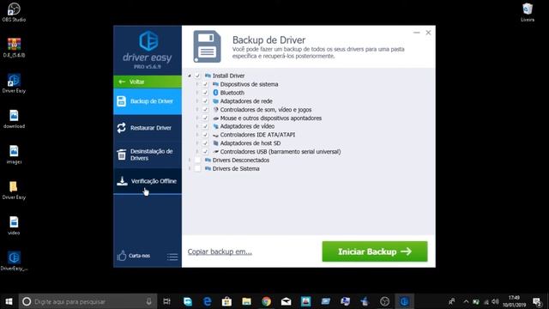549x309 pixels.
Task: Select the D.E_(5.6.8) archive on desktop
Action: point(14,48)
